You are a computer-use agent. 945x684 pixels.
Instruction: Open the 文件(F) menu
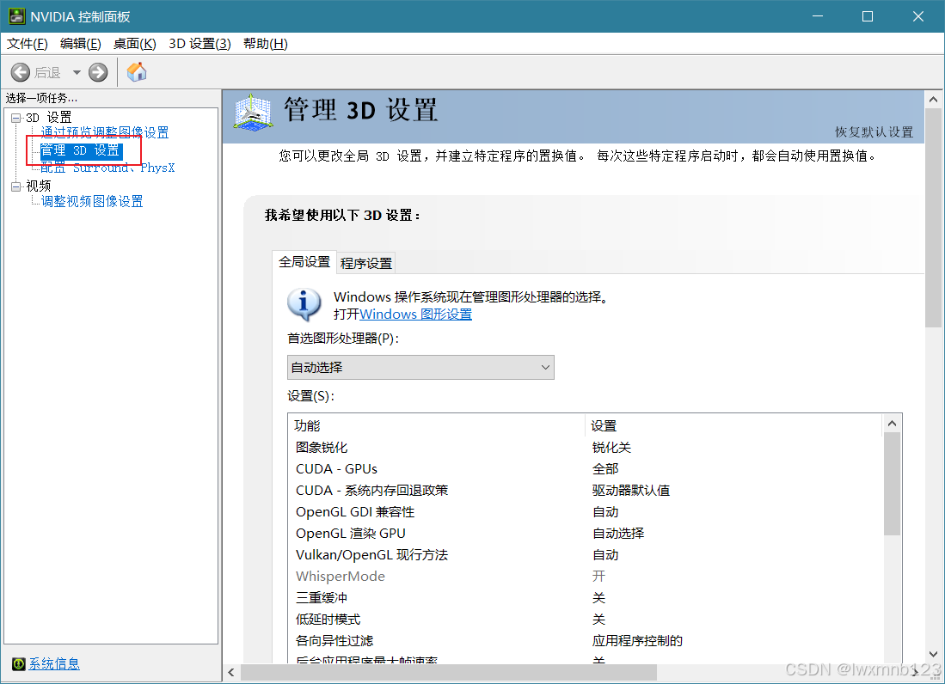28,44
